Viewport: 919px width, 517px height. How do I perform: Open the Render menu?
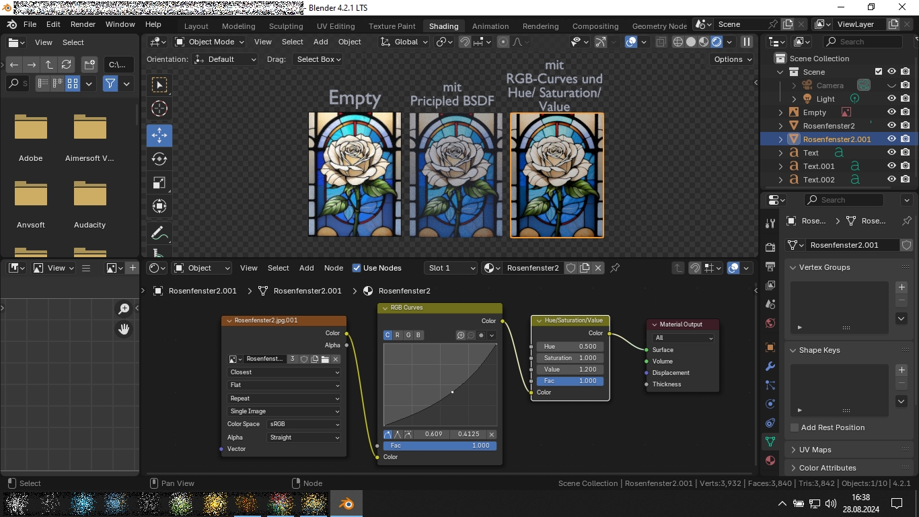pyautogui.click(x=83, y=24)
